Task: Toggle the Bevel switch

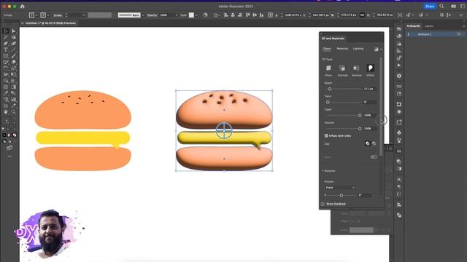Action: [374, 157]
